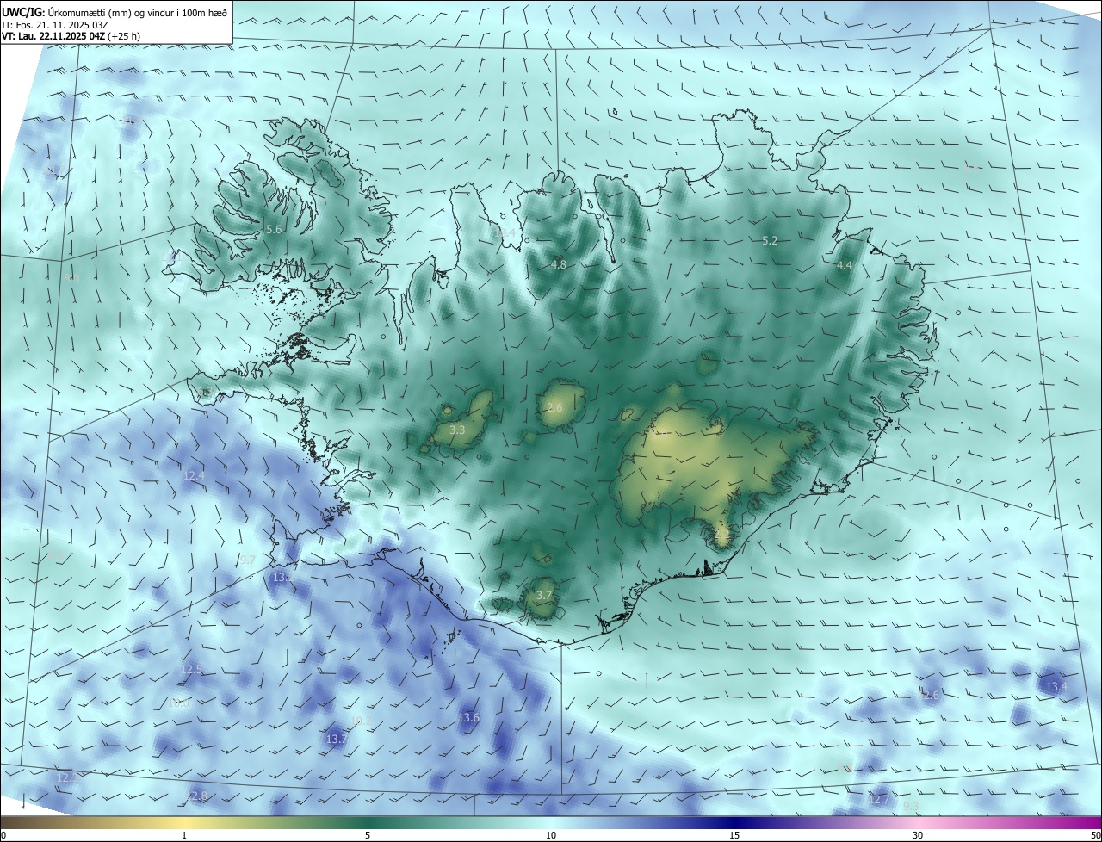Click the '0' tick on the color scale
Viewport: 1102px width, 842px height.
(3, 835)
